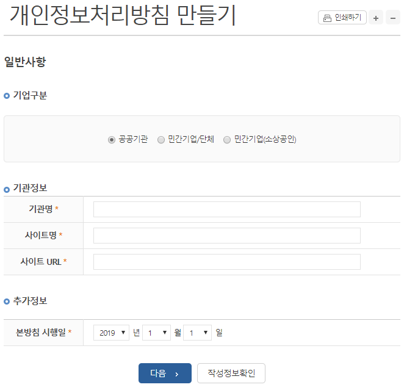Viewport: 404px width, 390px height.
Task: Expand the month (월) dropdown
Action: (x=156, y=333)
